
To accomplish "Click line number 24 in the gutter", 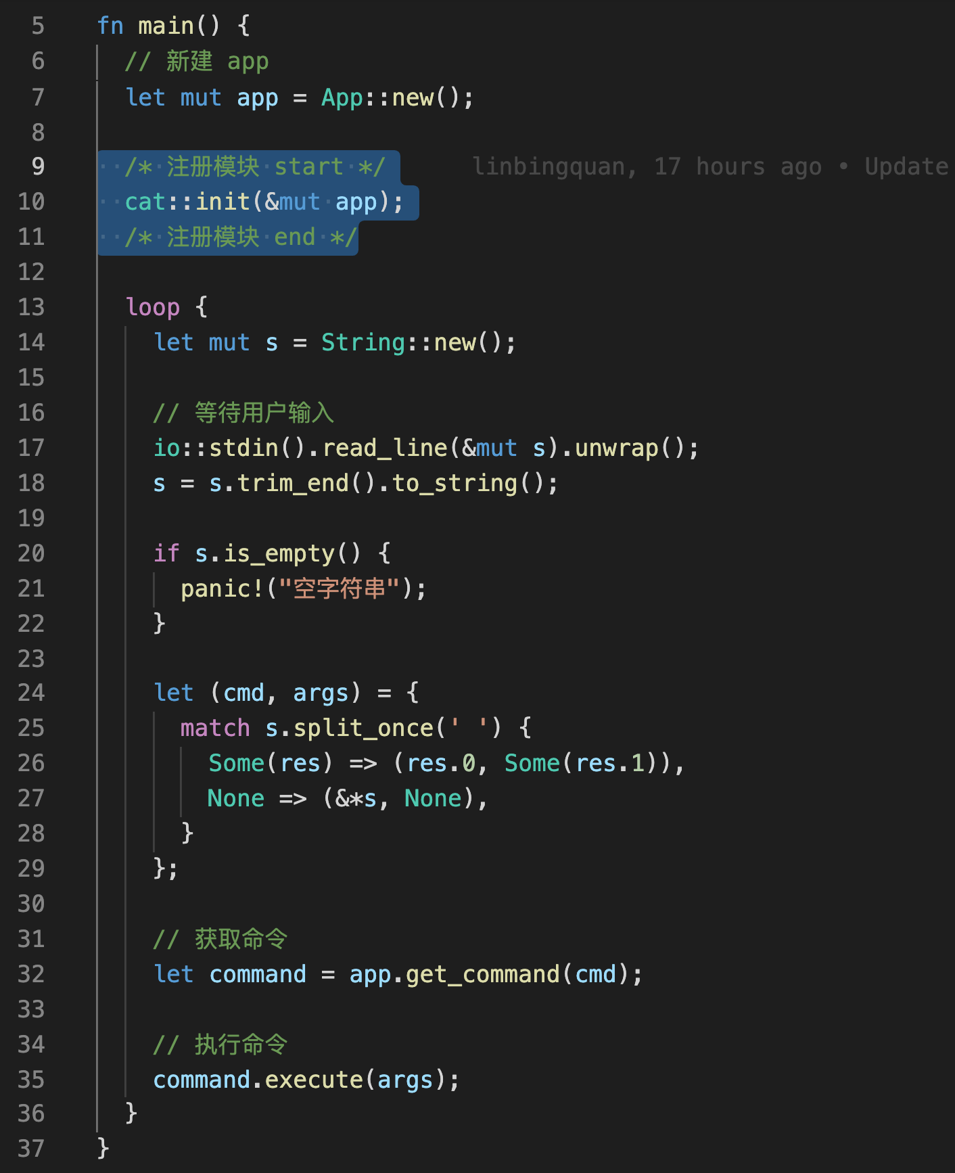I will pyautogui.click(x=31, y=693).
